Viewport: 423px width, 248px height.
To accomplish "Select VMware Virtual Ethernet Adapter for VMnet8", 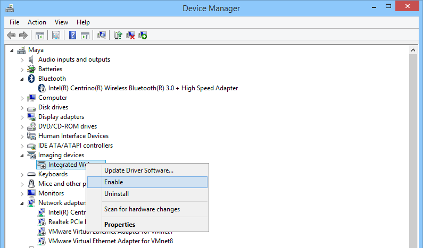I will [110, 241].
